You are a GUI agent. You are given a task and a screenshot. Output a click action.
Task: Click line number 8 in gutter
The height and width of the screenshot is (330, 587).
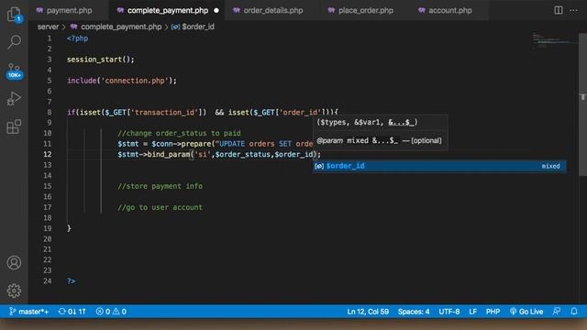coord(49,112)
